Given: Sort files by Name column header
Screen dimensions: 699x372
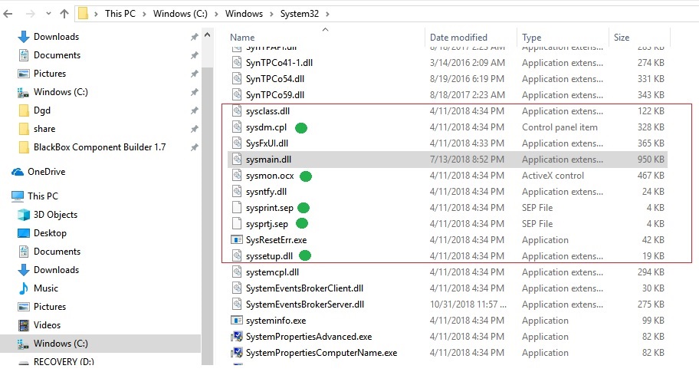Looking at the screenshot, I should pyautogui.click(x=242, y=37).
